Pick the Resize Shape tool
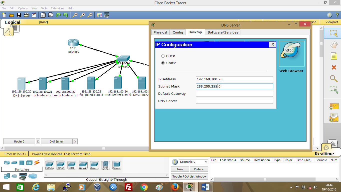This screenshot has height=192, width=341. tap(334, 90)
